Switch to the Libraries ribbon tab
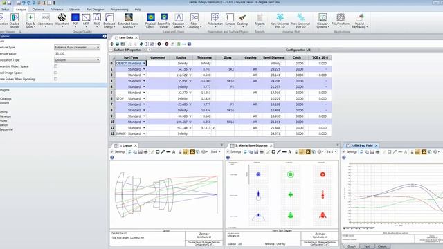 [x=75, y=9]
